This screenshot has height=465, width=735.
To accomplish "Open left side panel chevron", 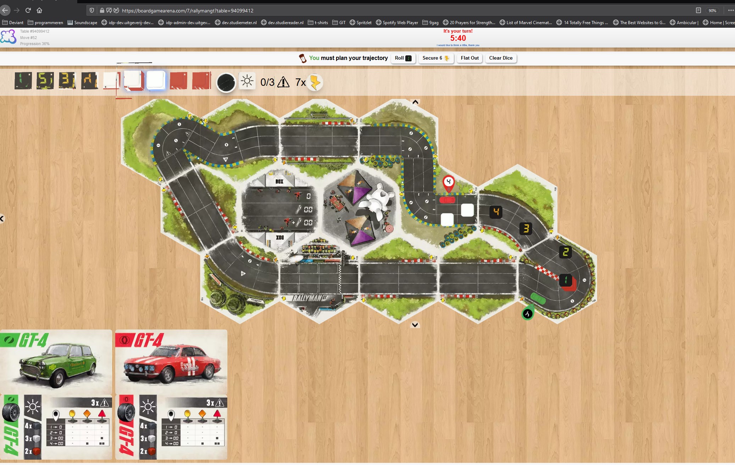I will 2,218.
